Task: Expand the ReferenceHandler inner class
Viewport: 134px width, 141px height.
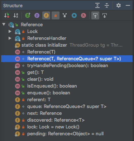Action: click(10, 38)
